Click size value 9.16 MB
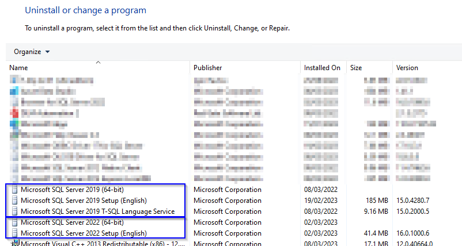This screenshot has height=246, width=462. [x=376, y=212]
